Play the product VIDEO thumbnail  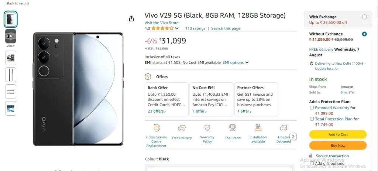tap(11, 36)
